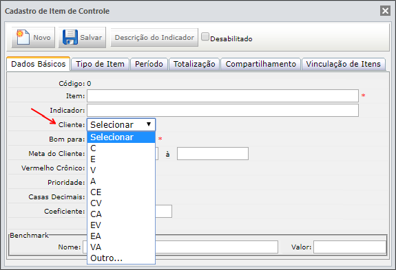Viewport: 396px width, 270px height.
Task: Go to the Totalização tab
Action: coord(194,64)
